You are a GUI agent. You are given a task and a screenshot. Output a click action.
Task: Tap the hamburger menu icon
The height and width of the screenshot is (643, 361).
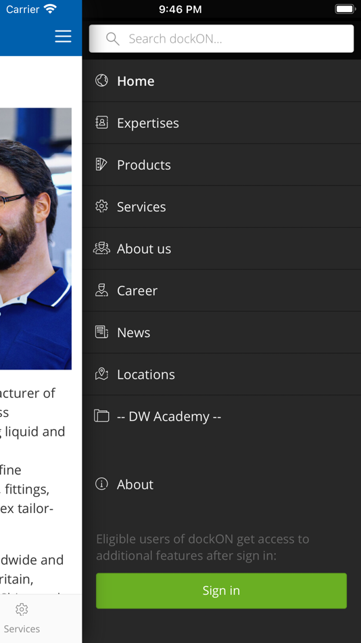[x=63, y=37]
